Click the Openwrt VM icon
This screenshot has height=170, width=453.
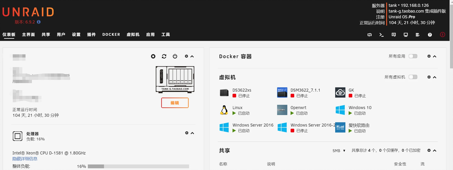(x=282, y=110)
